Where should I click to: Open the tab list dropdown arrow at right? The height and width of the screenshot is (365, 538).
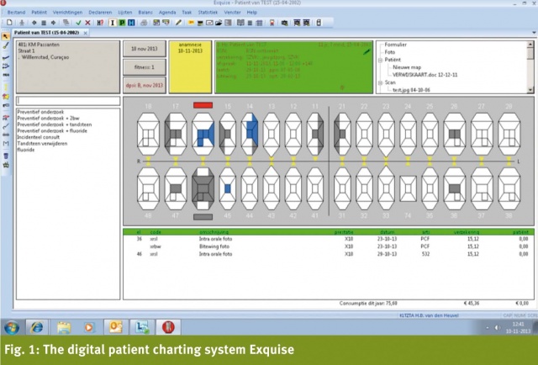coord(534,33)
